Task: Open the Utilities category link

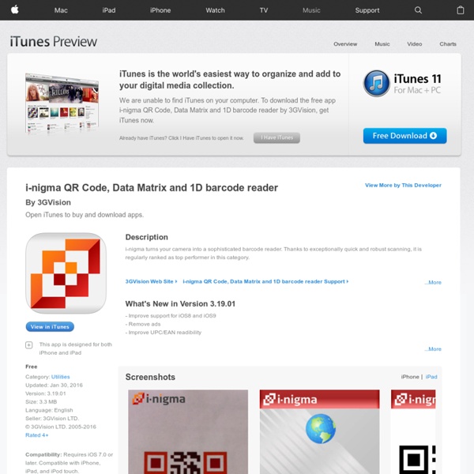Action: [x=61, y=377]
